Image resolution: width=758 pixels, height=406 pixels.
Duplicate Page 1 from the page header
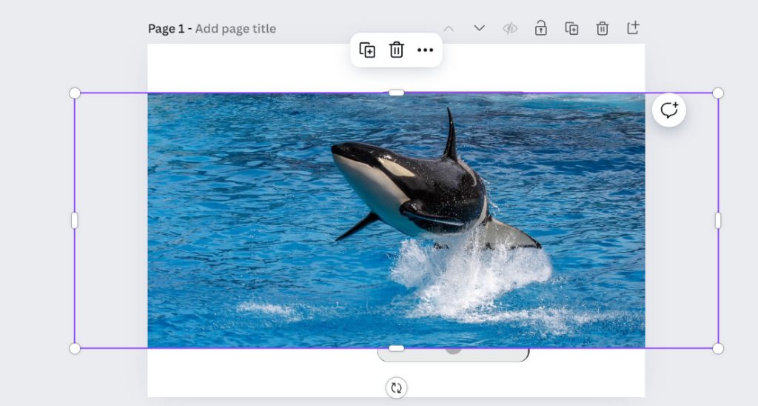[571, 28]
